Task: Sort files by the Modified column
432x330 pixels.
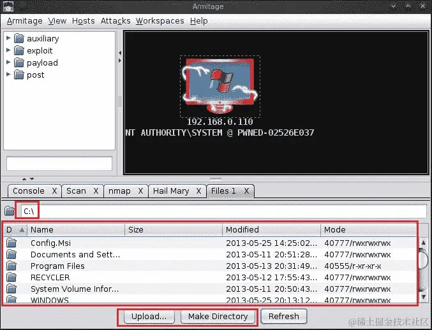Action: 272,230
